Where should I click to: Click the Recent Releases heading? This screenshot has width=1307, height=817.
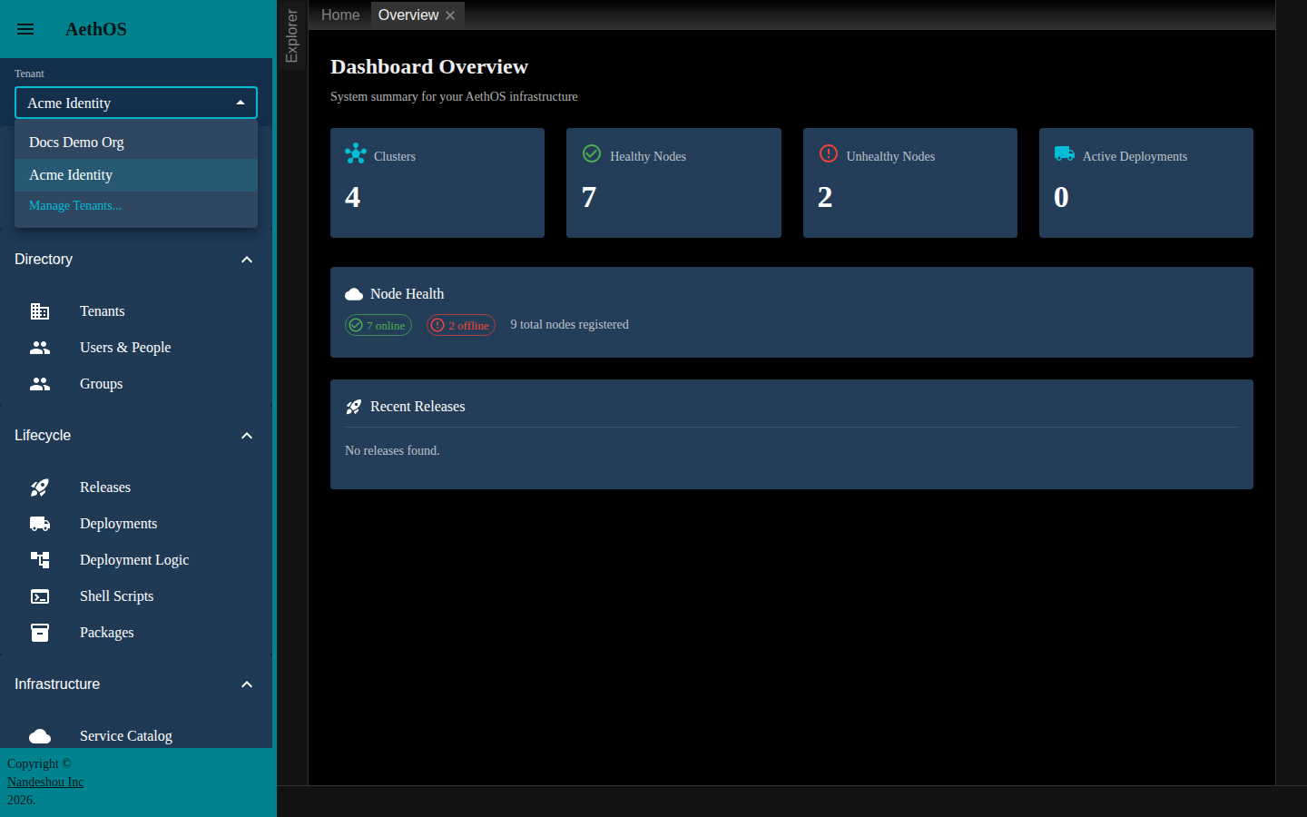(418, 407)
